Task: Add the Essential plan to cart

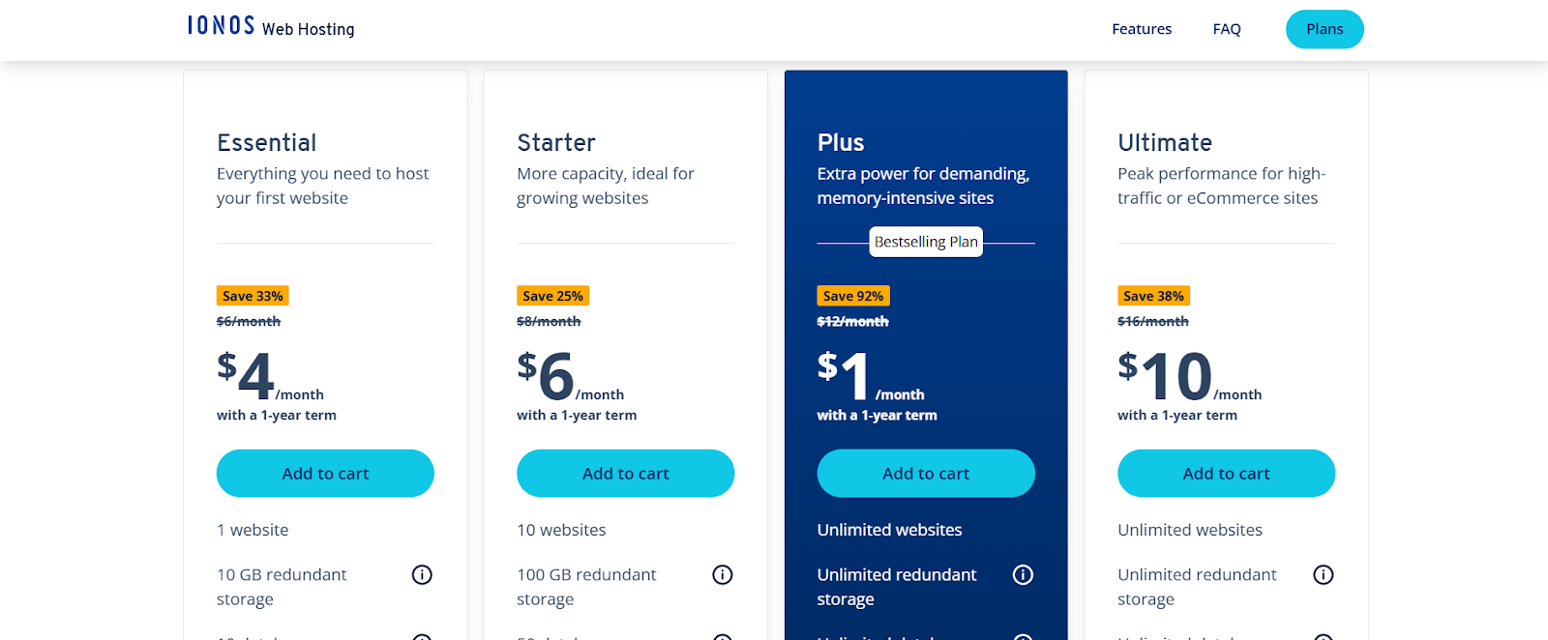Action: tap(325, 474)
